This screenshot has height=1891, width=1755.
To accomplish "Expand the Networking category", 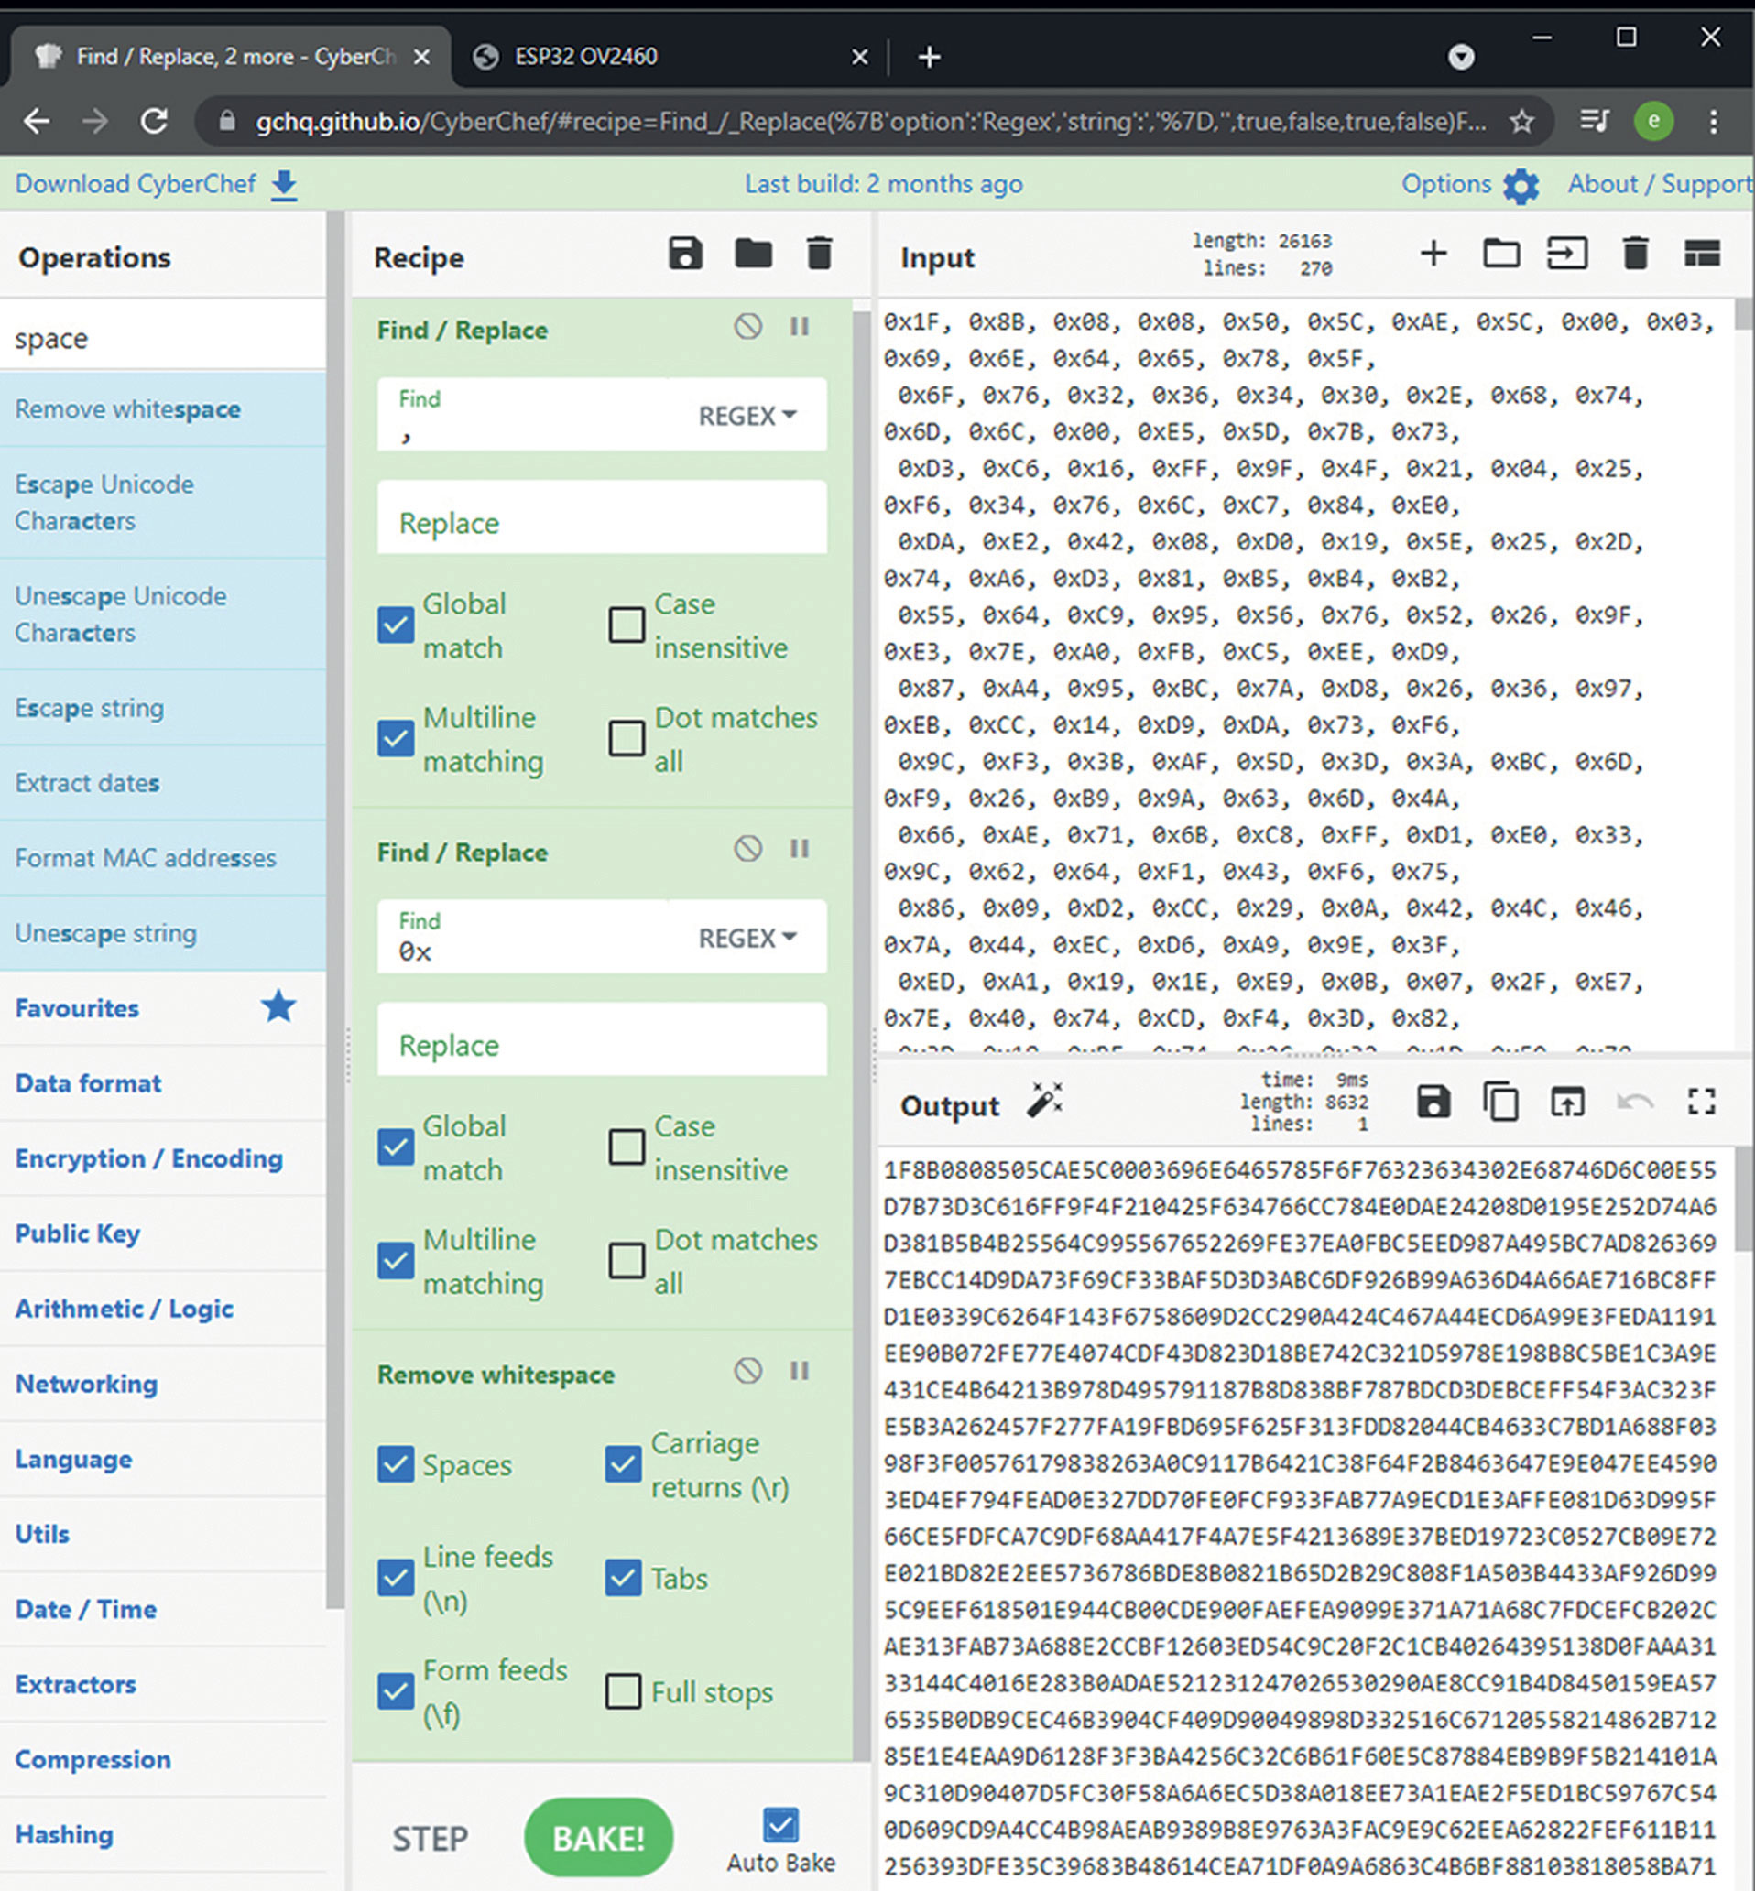I will [162, 1383].
